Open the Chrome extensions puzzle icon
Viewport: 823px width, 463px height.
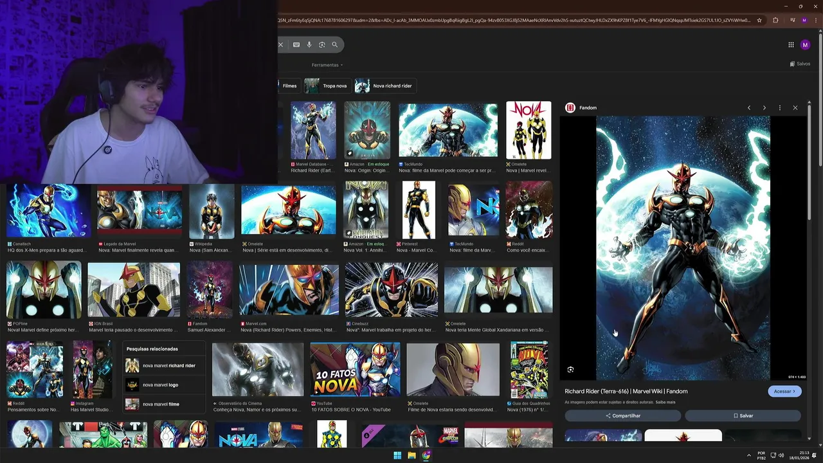click(775, 20)
